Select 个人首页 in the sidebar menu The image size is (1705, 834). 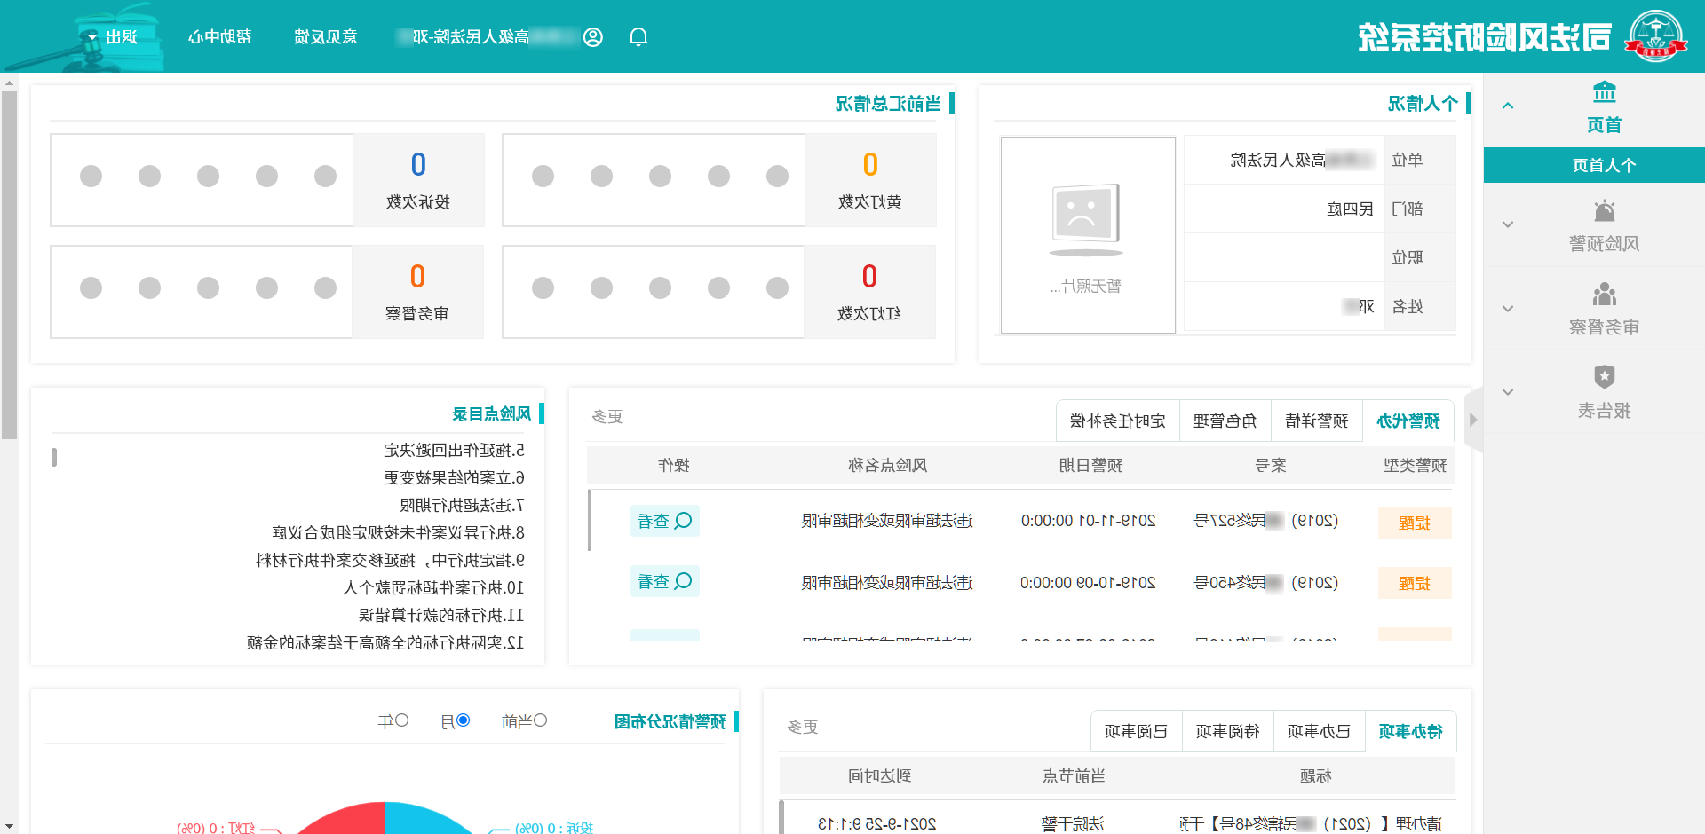1595,165
